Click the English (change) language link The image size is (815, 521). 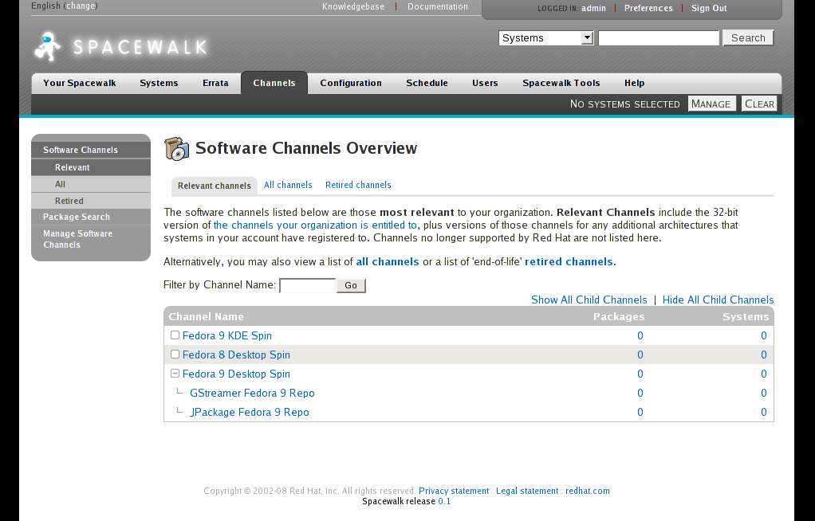pos(65,6)
